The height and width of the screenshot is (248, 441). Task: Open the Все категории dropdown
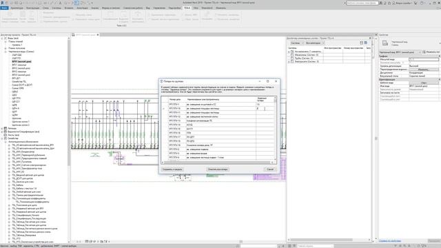pos(315,43)
